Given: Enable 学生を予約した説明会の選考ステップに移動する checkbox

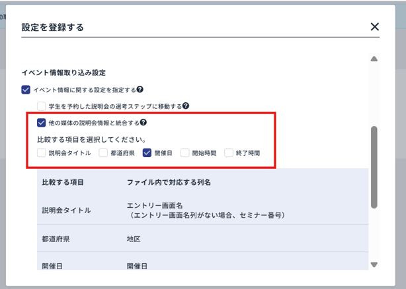Looking at the screenshot, I should click(42, 106).
